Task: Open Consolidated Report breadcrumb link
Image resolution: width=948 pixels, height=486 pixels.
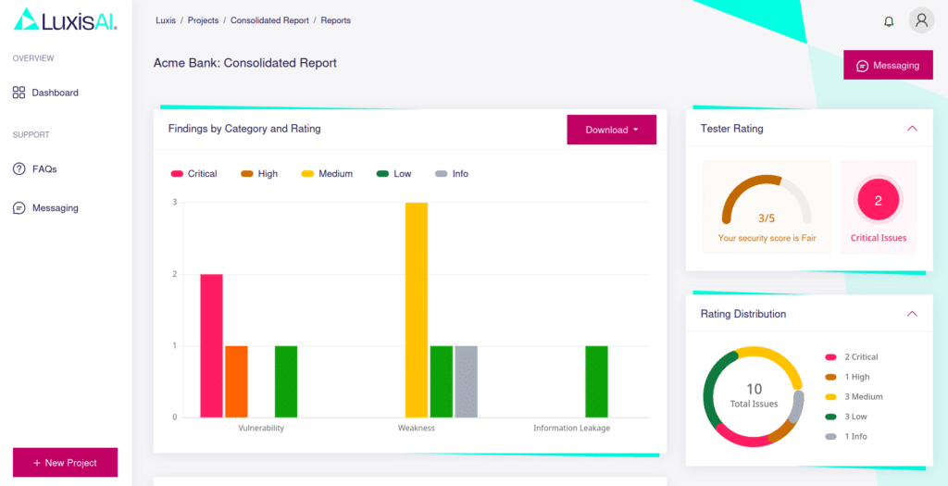Action: pyautogui.click(x=270, y=20)
